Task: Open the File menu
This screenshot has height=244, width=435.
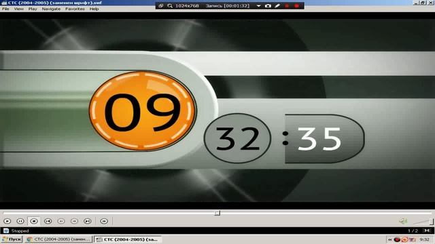Action: [5, 9]
